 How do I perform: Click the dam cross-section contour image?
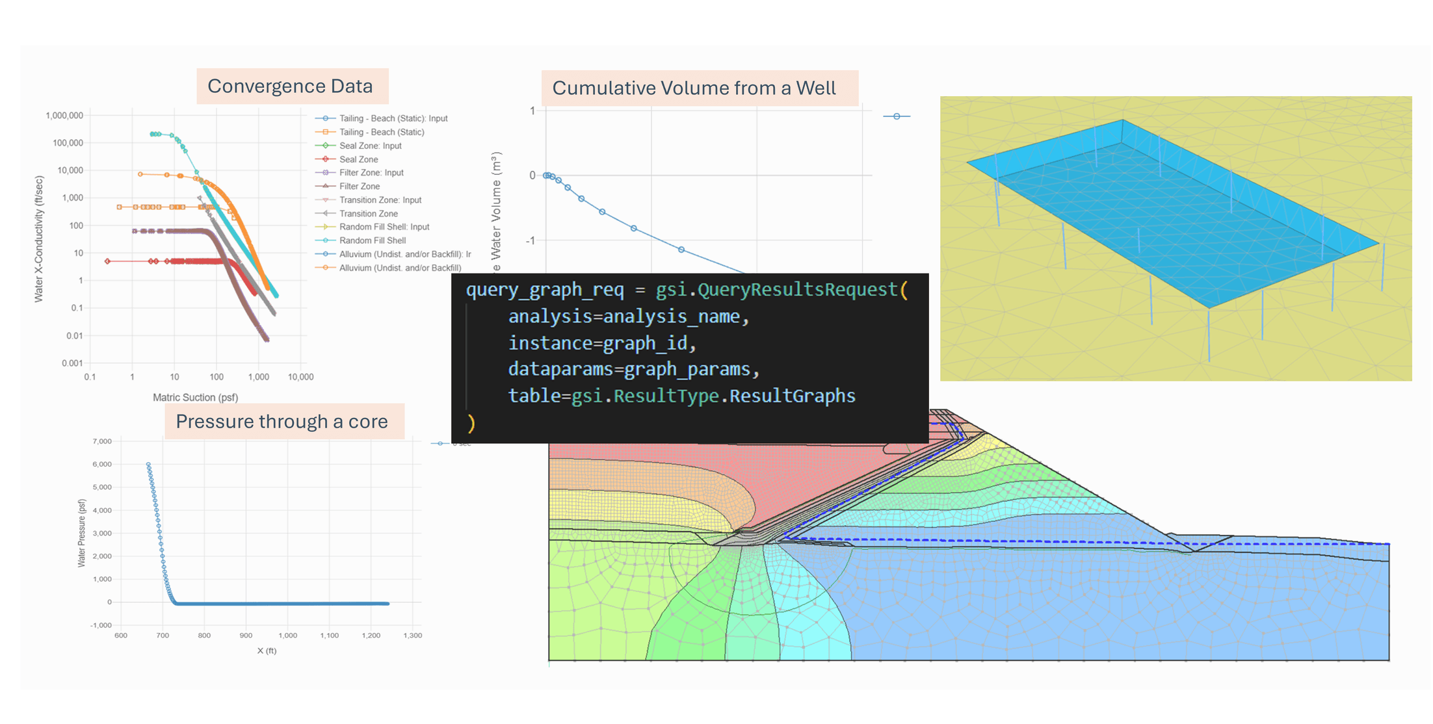coord(969,536)
